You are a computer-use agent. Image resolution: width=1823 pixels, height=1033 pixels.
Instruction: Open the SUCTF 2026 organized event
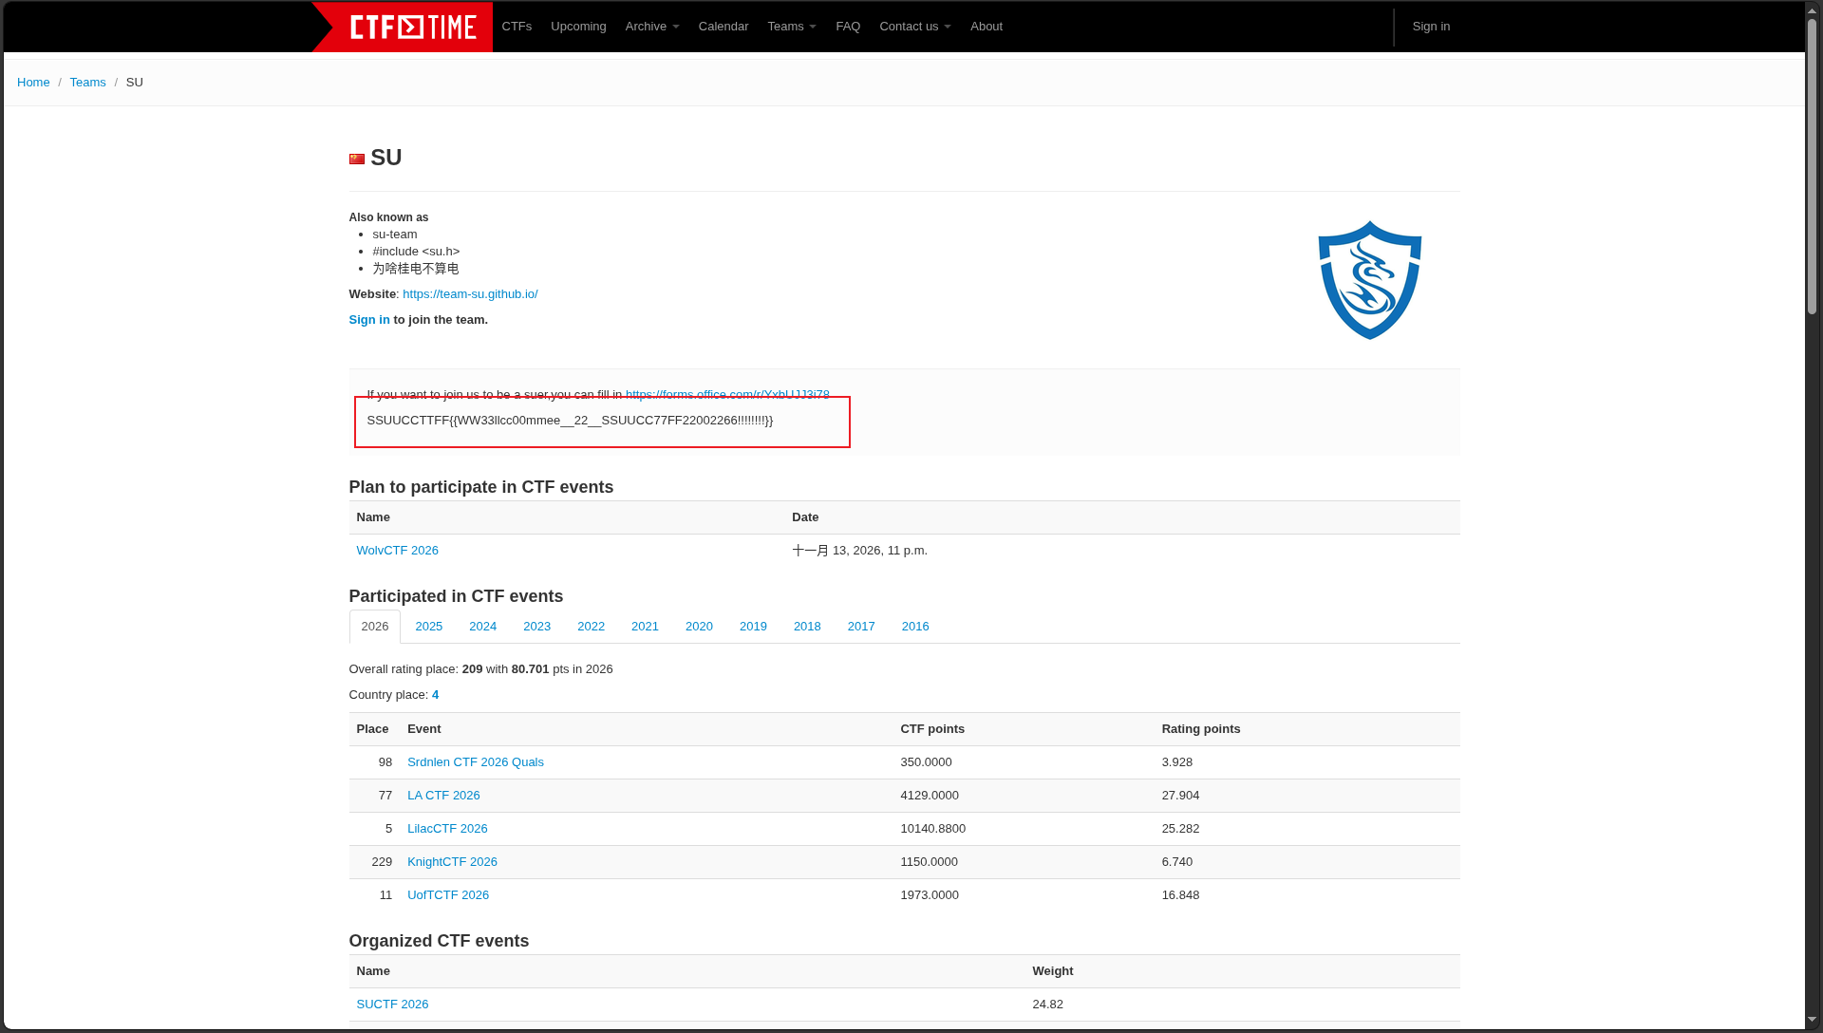pyautogui.click(x=392, y=1005)
